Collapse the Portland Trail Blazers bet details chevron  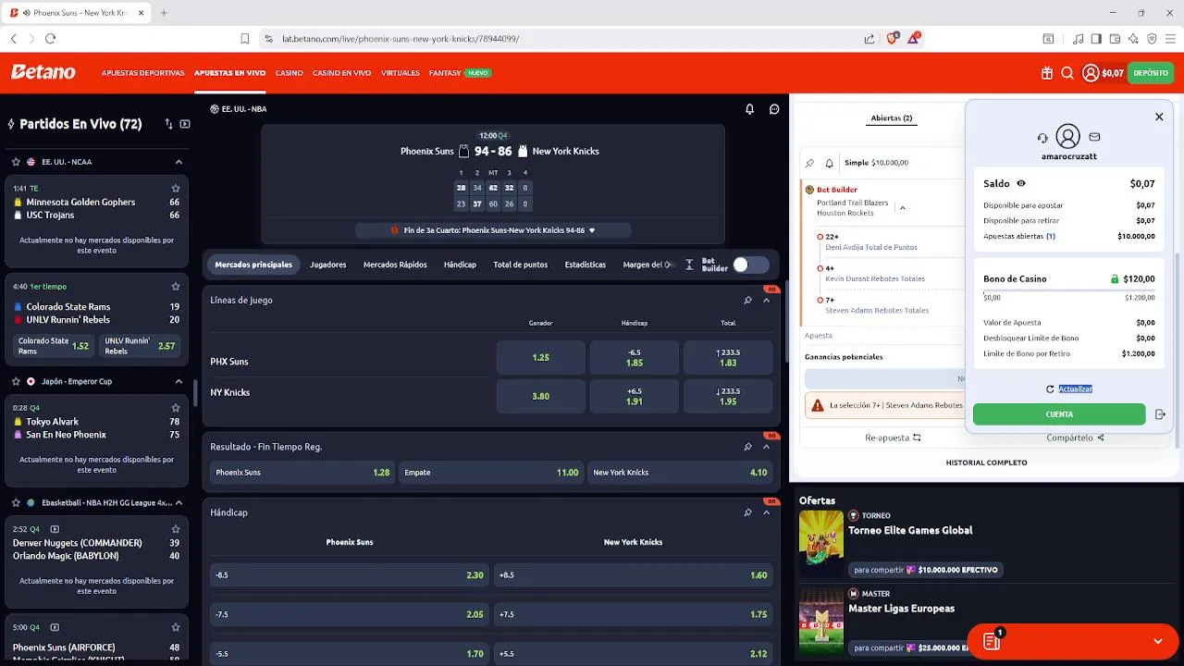point(902,207)
